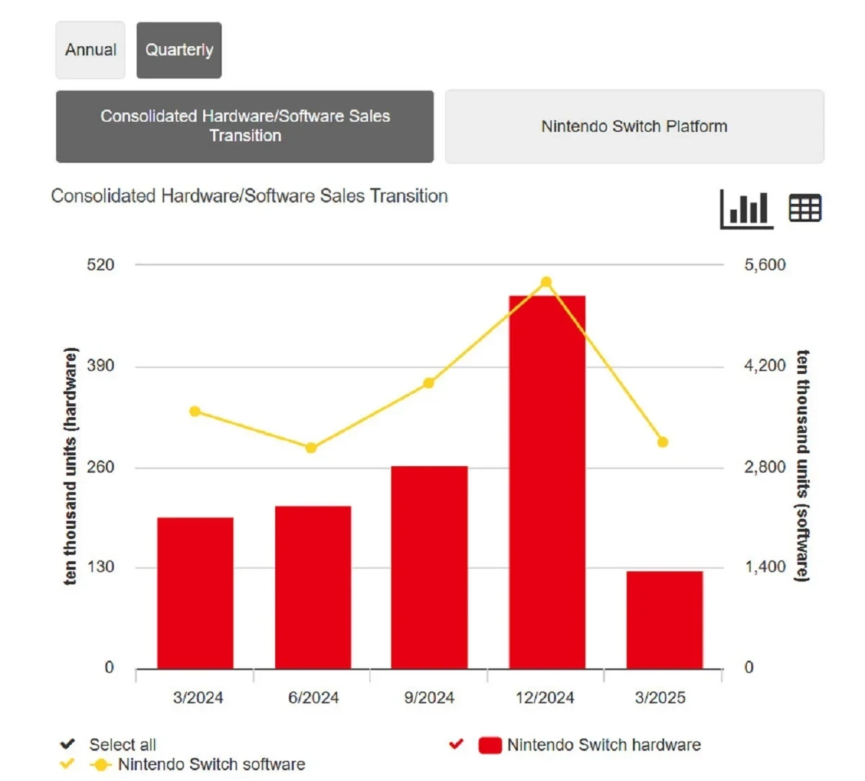The height and width of the screenshot is (781, 865).
Task: Click the 6/2024 software data point
Action: coord(311,448)
